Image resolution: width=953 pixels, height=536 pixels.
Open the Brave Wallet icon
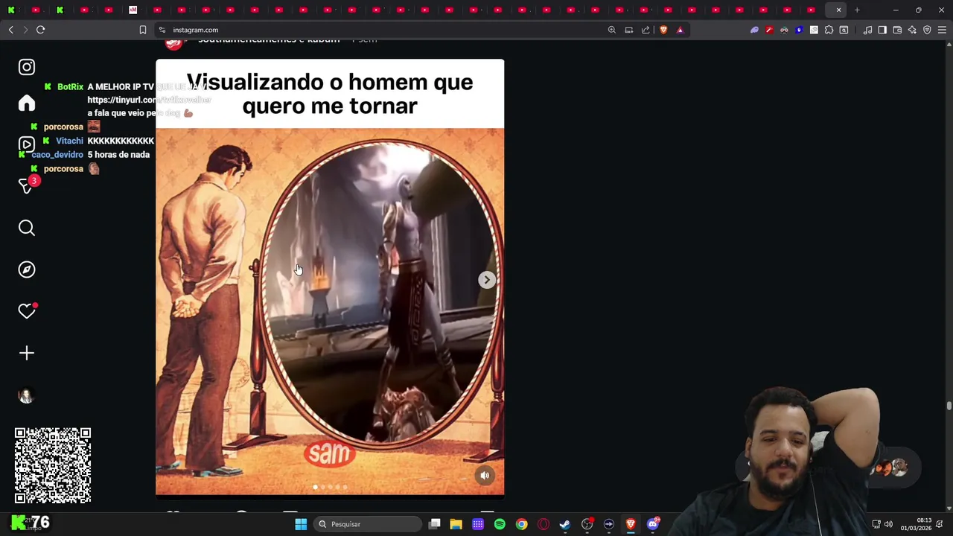897,30
